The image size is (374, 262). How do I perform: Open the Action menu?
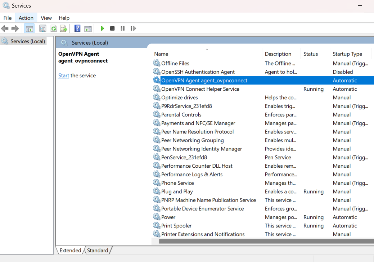[26, 18]
